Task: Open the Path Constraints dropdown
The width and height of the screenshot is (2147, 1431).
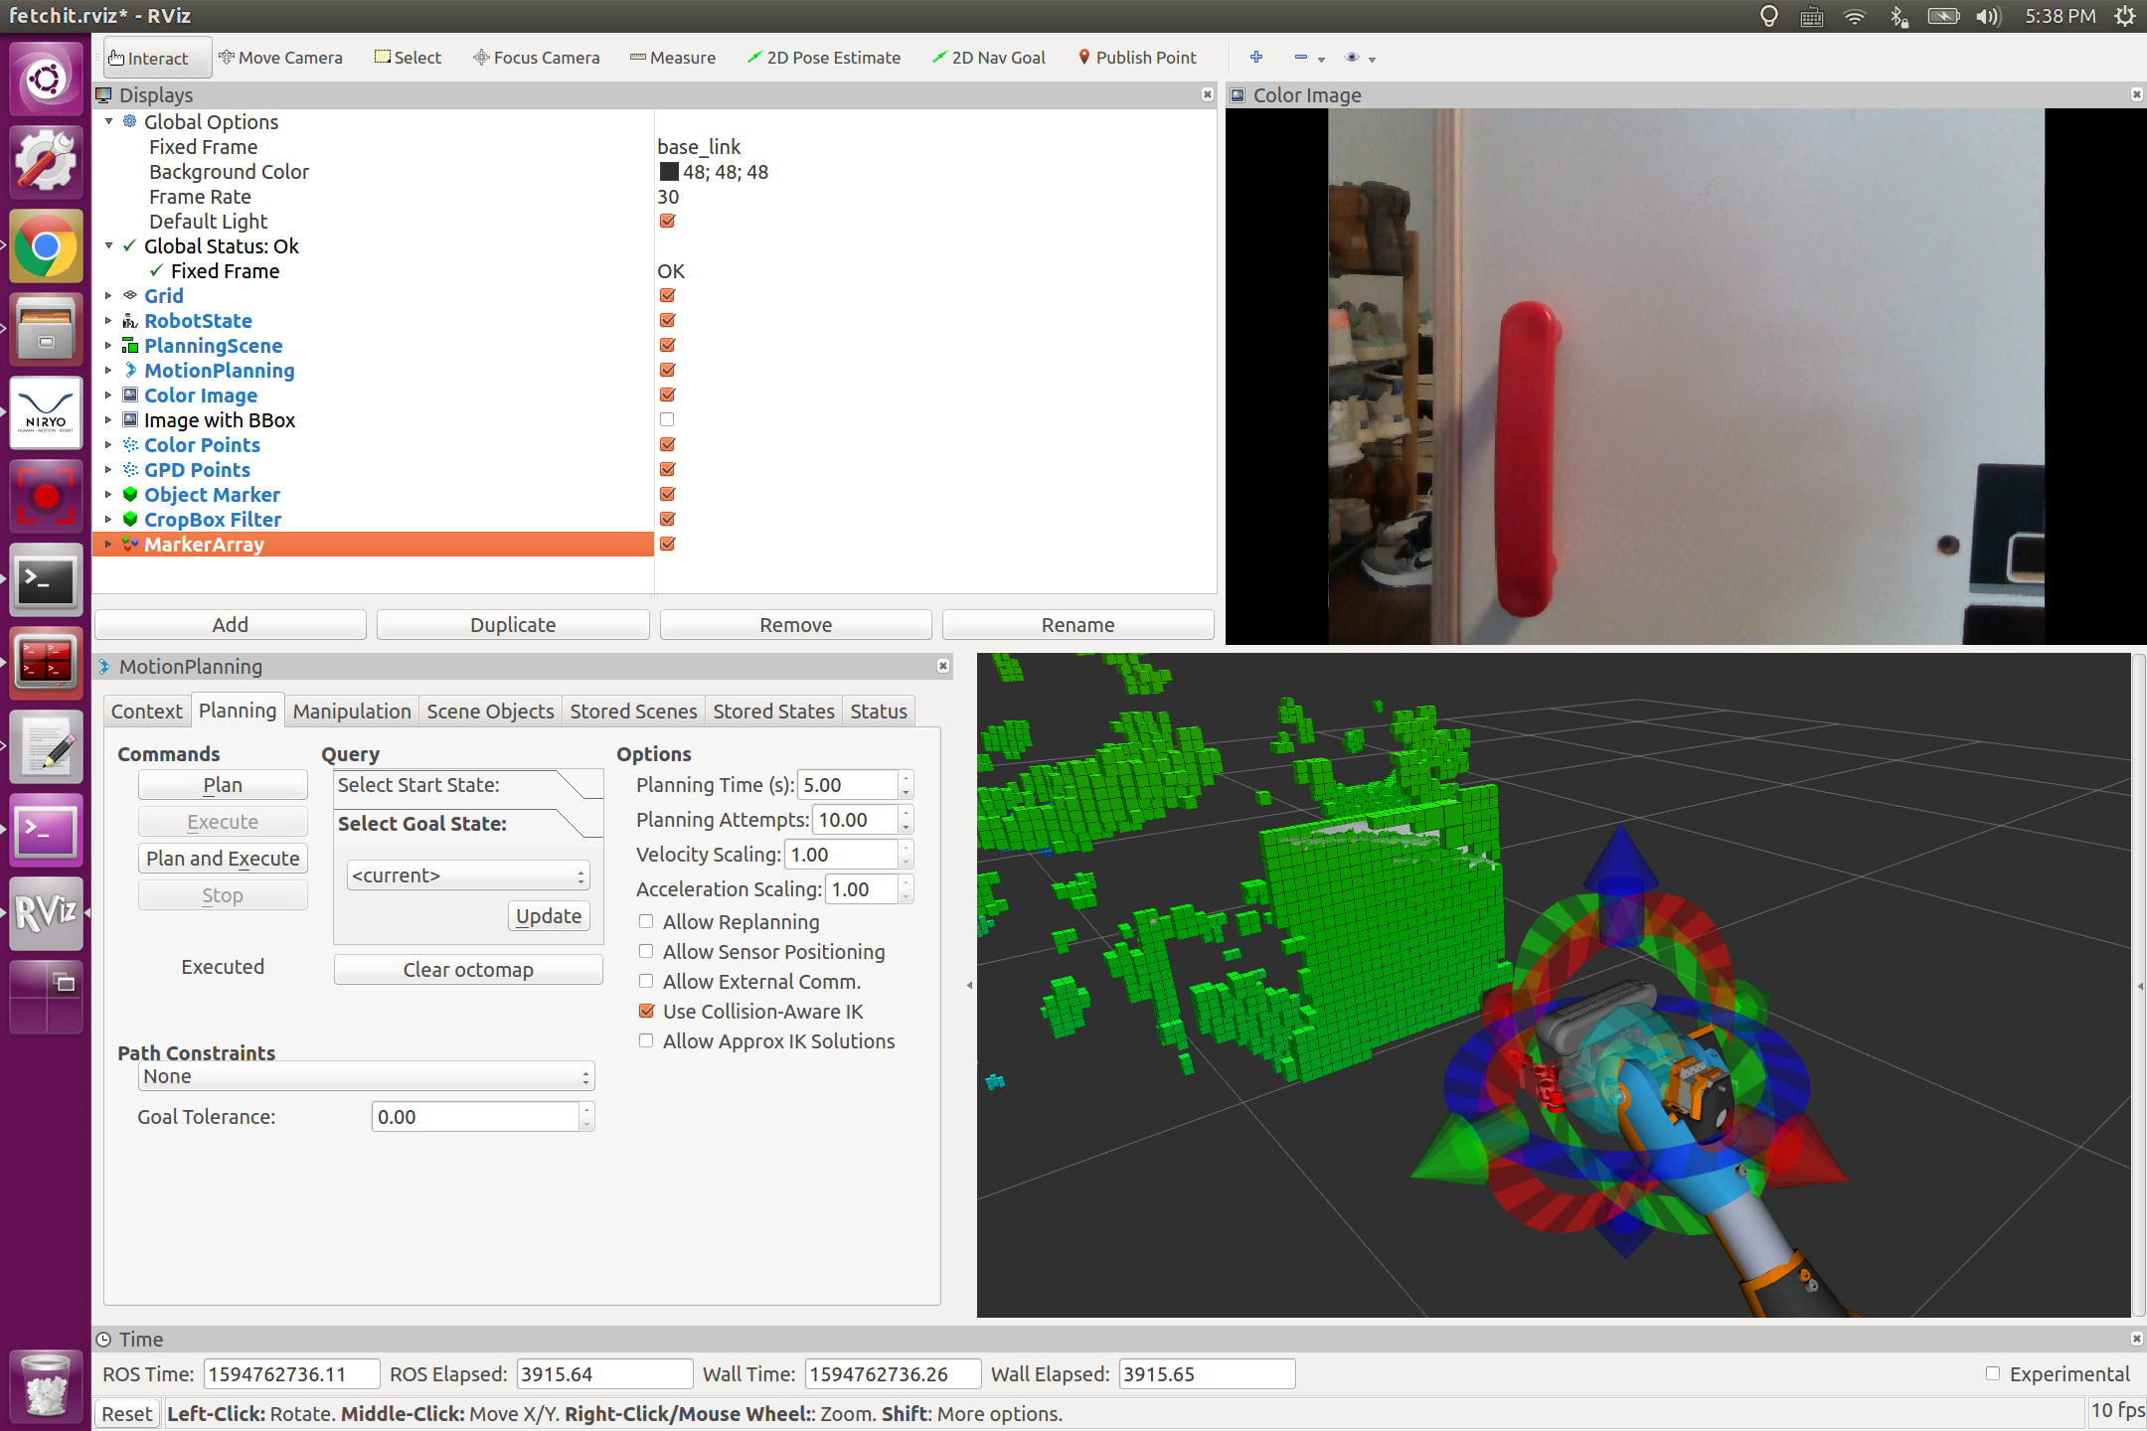Action: pyautogui.click(x=365, y=1076)
